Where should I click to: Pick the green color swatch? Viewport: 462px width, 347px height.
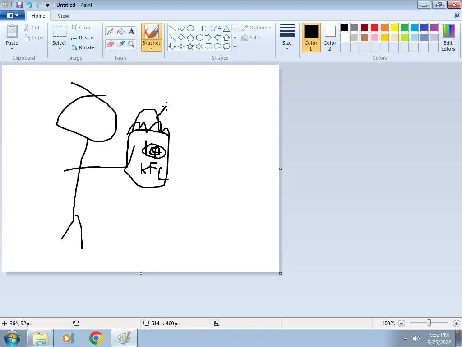404,28
